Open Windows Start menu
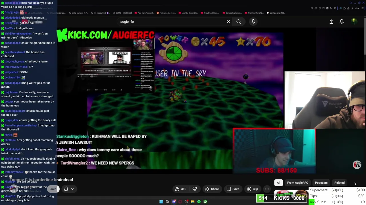 pos(161,202)
